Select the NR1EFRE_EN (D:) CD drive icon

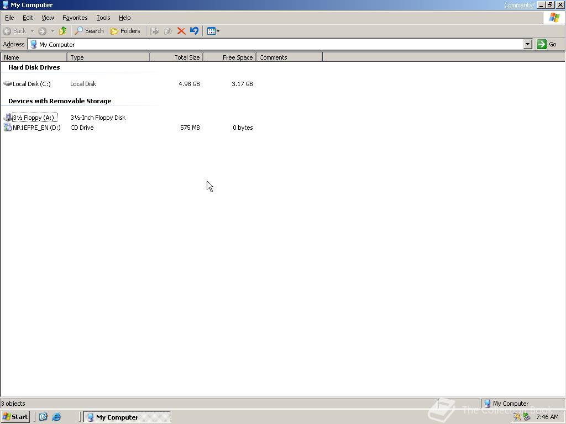pyautogui.click(x=8, y=128)
